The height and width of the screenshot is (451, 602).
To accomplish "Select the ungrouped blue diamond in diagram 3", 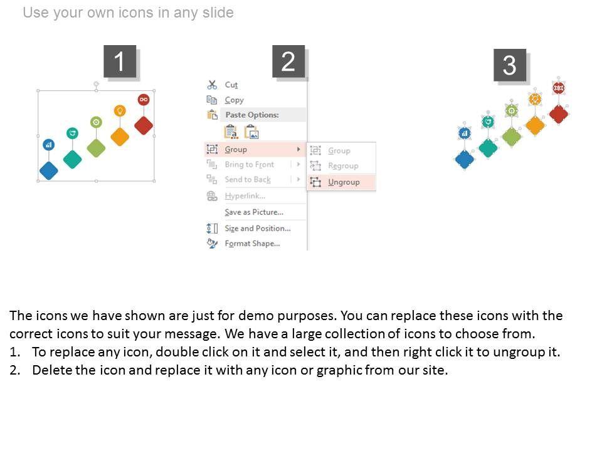I will pyautogui.click(x=465, y=159).
